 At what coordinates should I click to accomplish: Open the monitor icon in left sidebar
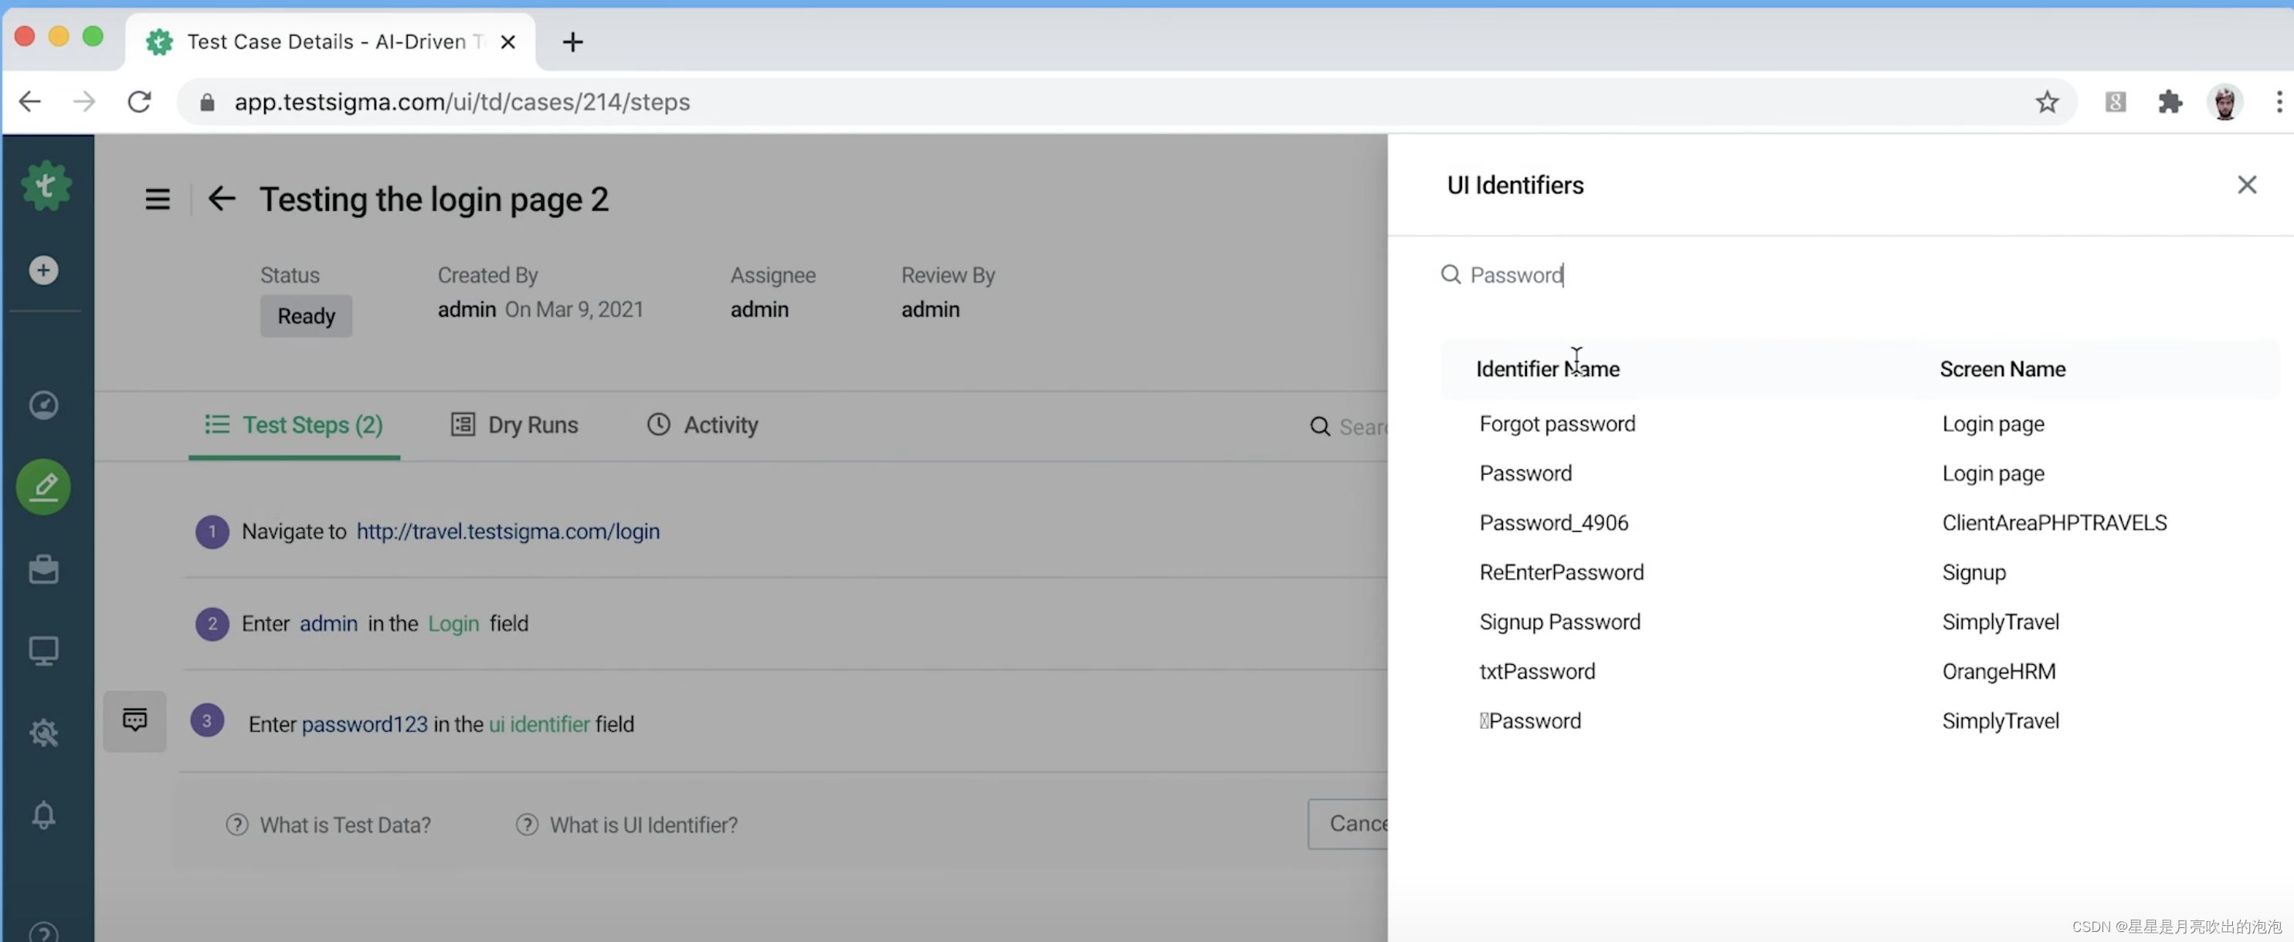pyautogui.click(x=43, y=651)
